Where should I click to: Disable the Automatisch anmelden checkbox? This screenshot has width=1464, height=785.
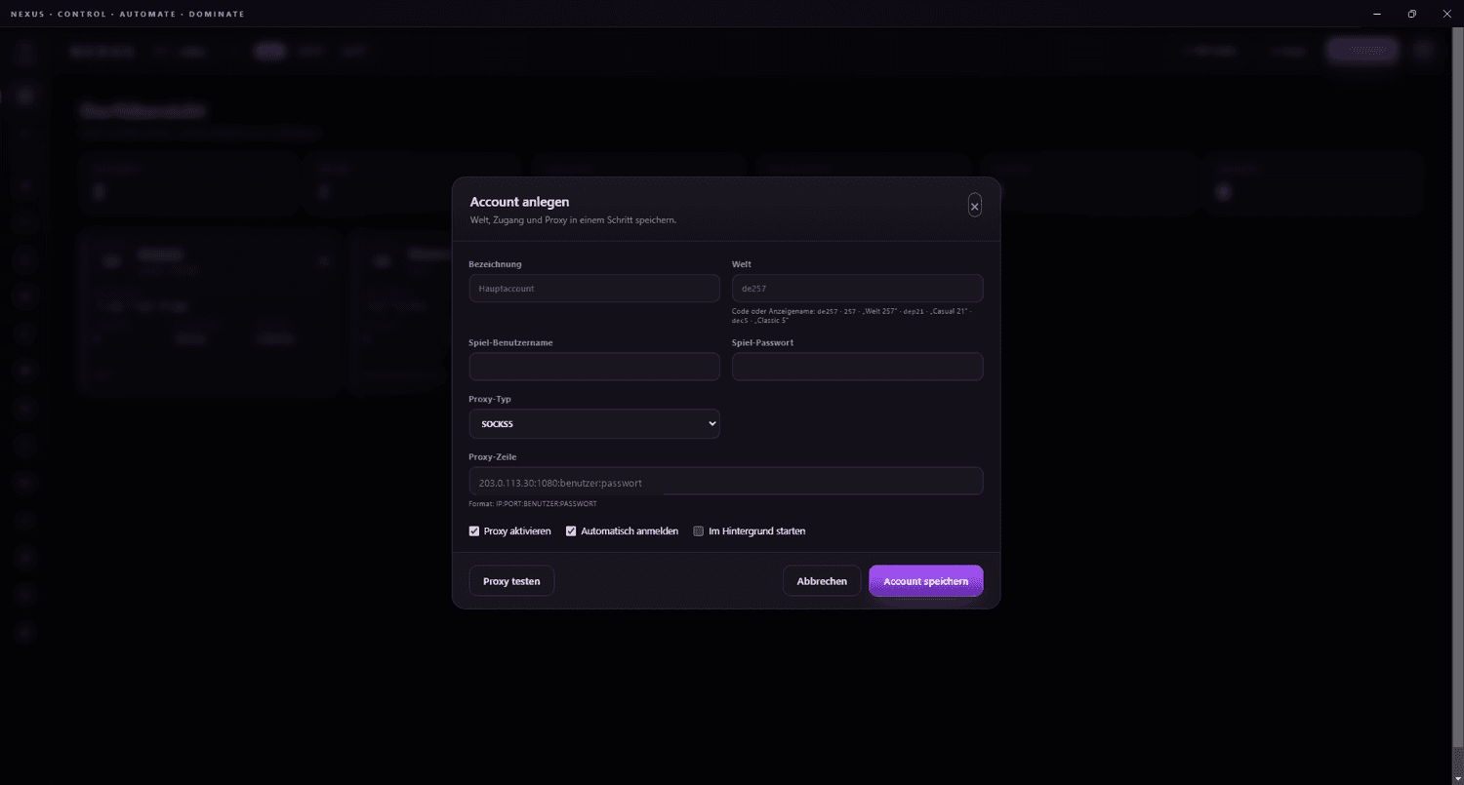572,531
